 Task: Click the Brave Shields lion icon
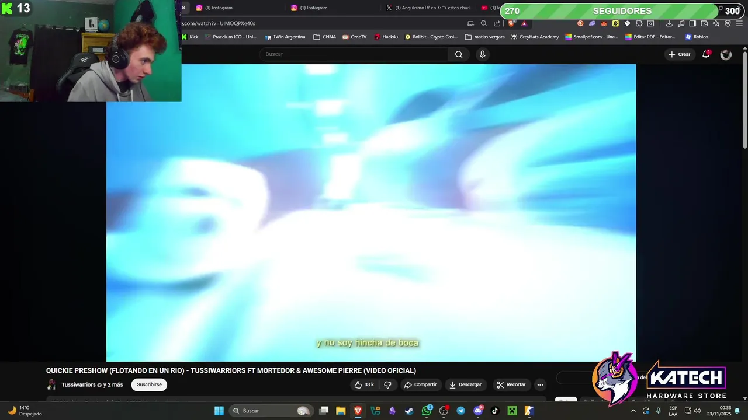(511, 23)
